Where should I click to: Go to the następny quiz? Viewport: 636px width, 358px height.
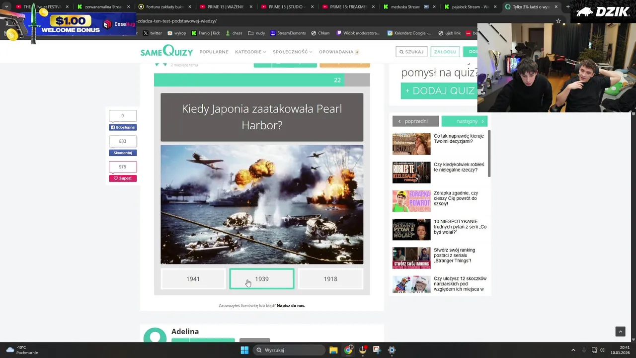pos(464,121)
